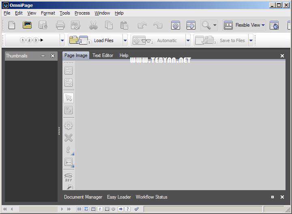Click the SET tool icon
Screen dimensions: 292x214
click(x=69, y=178)
